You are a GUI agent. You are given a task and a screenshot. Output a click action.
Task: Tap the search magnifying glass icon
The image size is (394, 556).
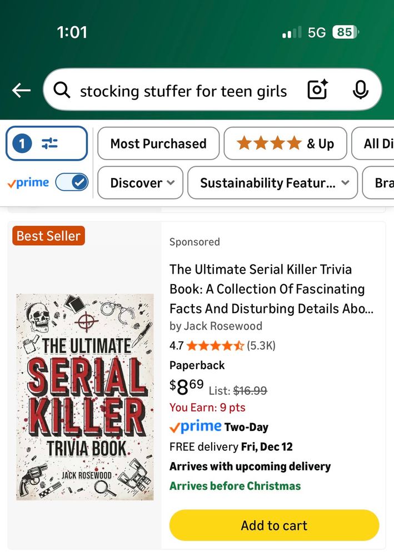[x=62, y=90]
